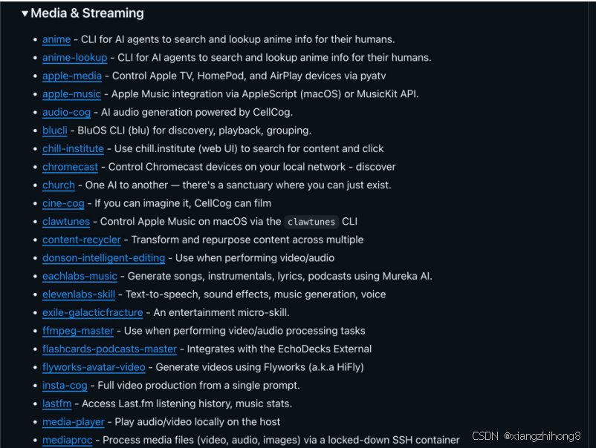Viewport: 596px width, 448px height.
Task: Open the chromecast link
Action: (x=70, y=167)
